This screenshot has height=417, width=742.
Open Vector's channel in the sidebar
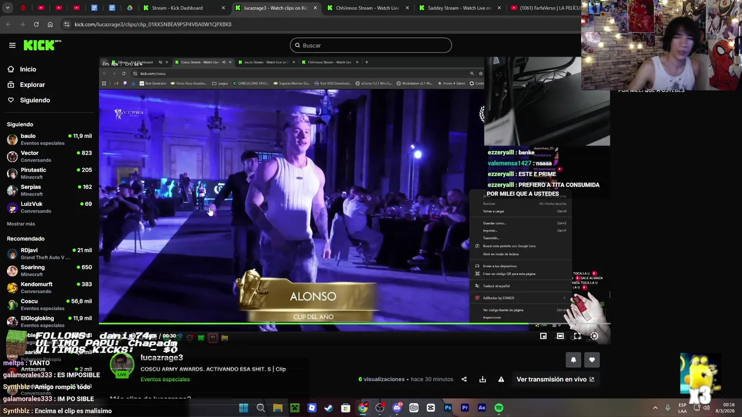click(49, 156)
